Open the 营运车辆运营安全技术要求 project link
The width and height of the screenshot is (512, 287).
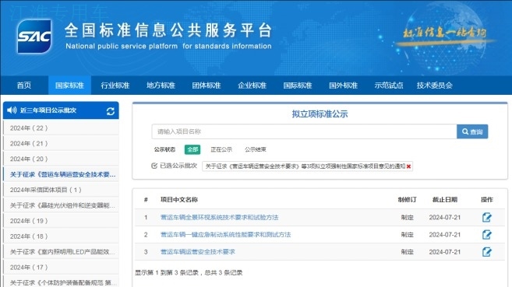point(197,252)
